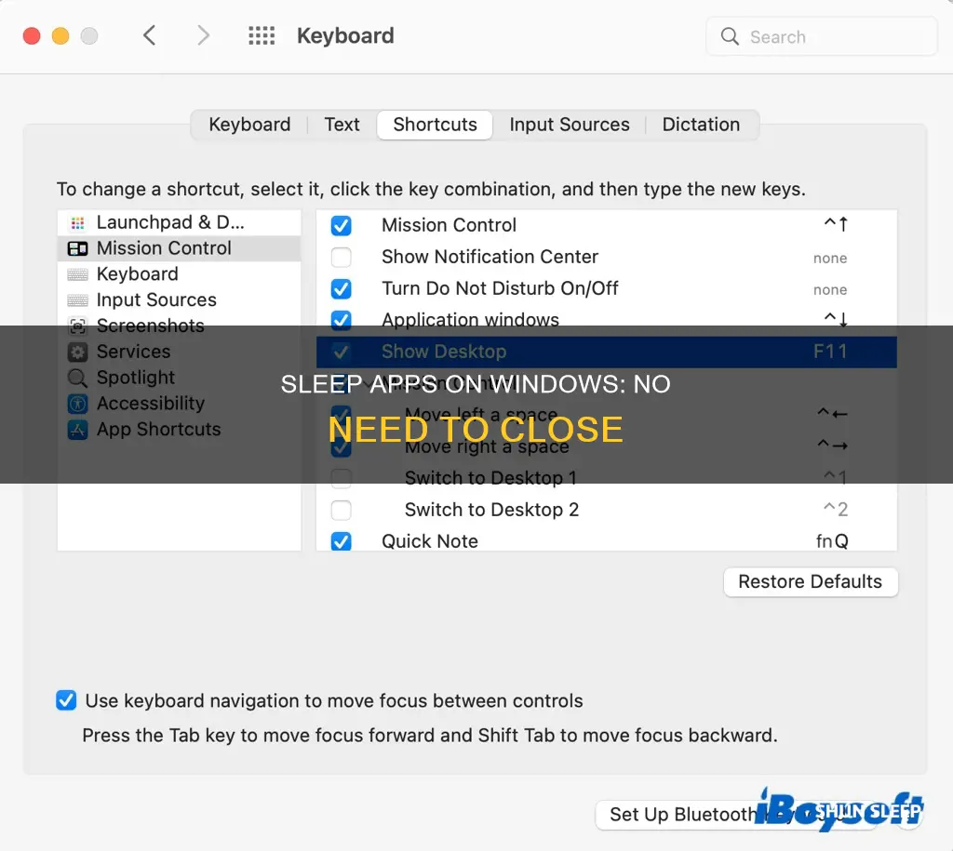This screenshot has width=953, height=851.
Task: Click the Restore Defaults button
Action: pos(811,582)
